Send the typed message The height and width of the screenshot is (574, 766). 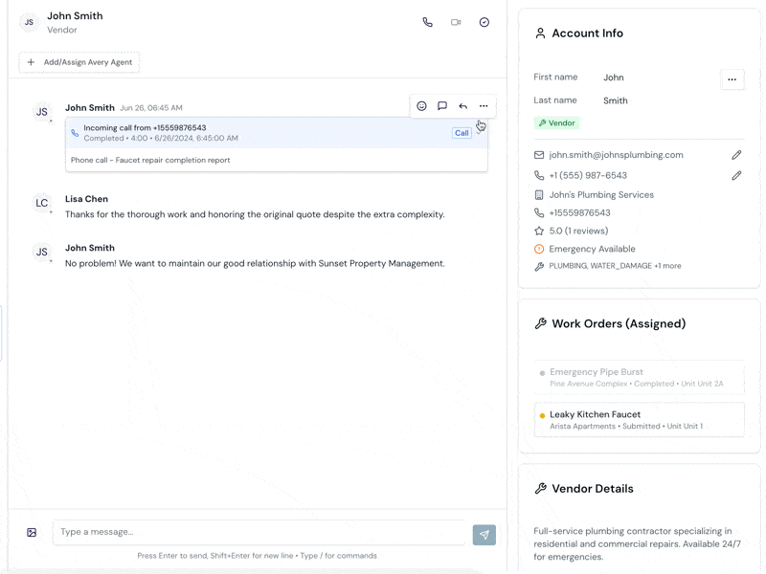[x=484, y=534]
